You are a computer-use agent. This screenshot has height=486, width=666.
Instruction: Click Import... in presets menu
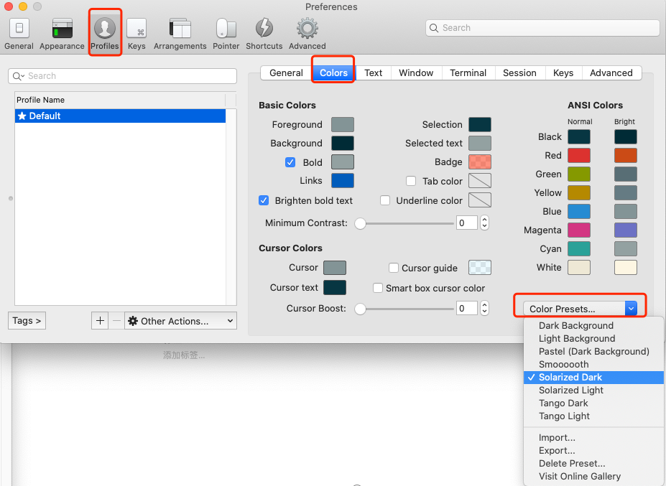[x=593, y=438]
